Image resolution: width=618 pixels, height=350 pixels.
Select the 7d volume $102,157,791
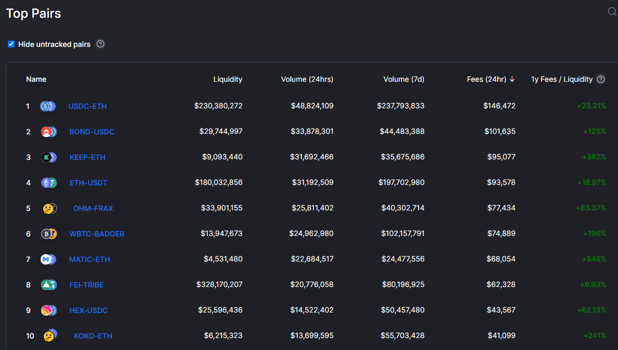click(403, 233)
